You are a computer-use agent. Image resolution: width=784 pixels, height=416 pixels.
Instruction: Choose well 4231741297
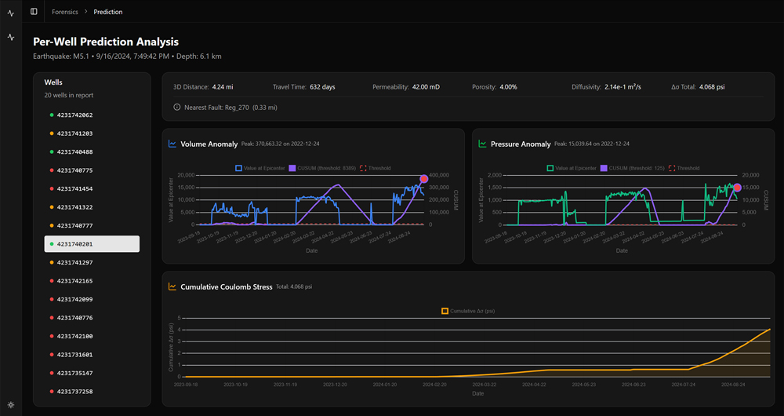tap(74, 262)
